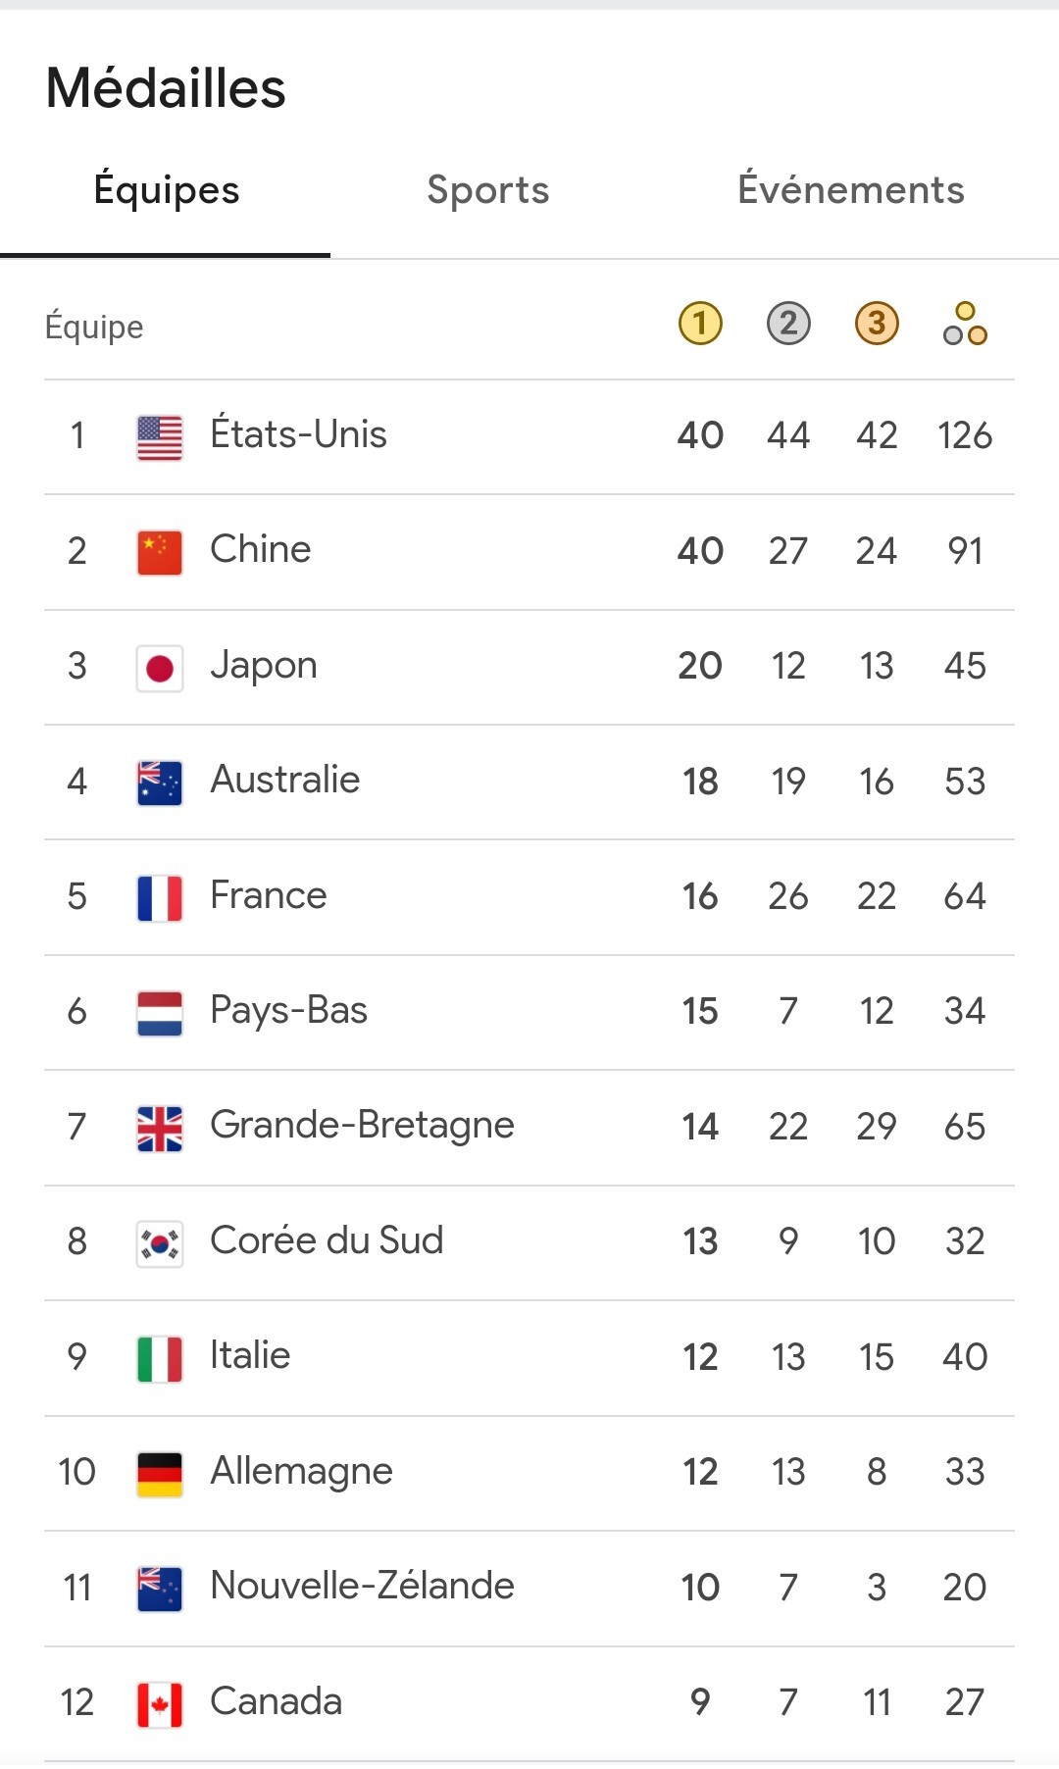The image size is (1059, 1769).
Task: Open the Événements tab
Action: (x=850, y=190)
